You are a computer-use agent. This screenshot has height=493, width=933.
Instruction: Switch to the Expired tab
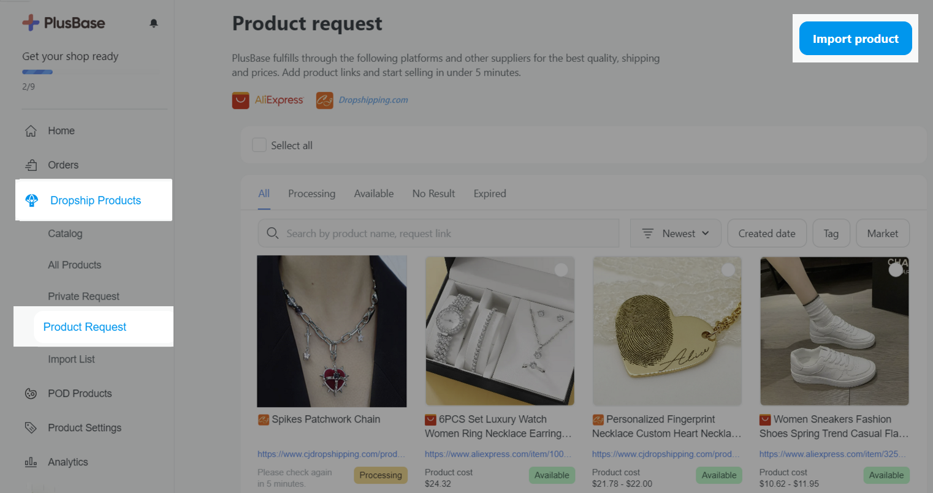pyautogui.click(x=490, y=194)
